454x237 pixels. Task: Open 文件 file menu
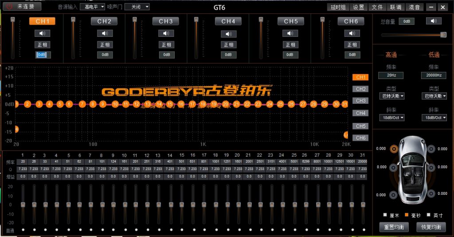click(377, 7)
